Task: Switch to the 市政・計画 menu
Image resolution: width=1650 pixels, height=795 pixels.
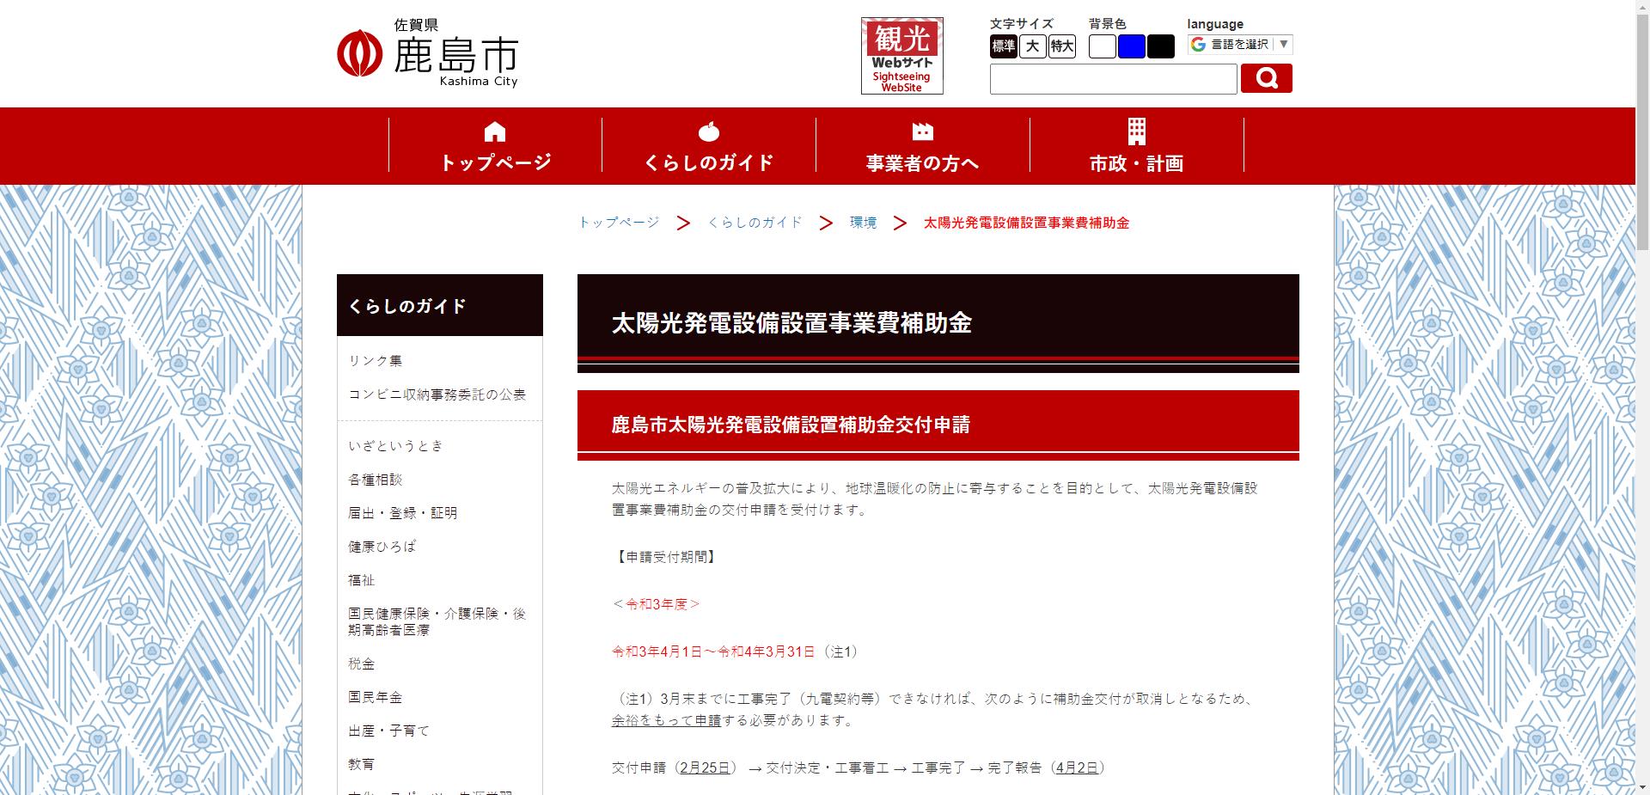Action: click(x=1136, y=162)
